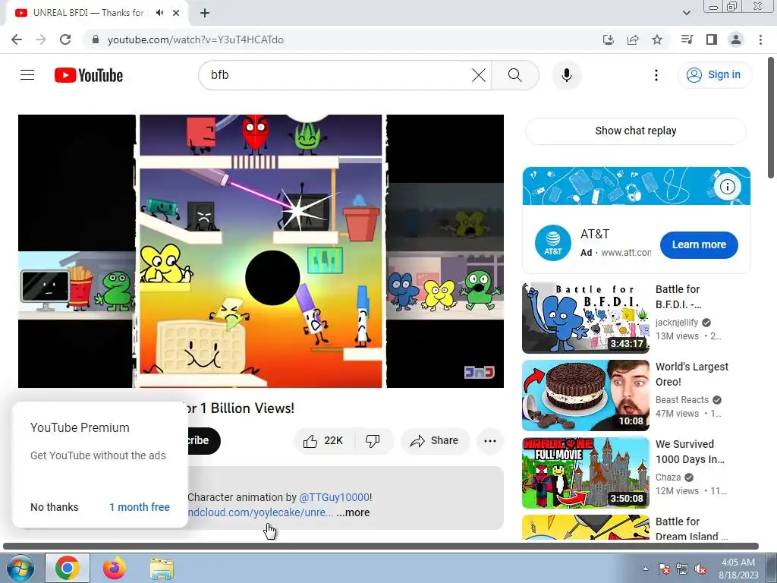777x583 pixels.
Task: Toggle the Chrome side panel
Action: [x=712, y=39]
